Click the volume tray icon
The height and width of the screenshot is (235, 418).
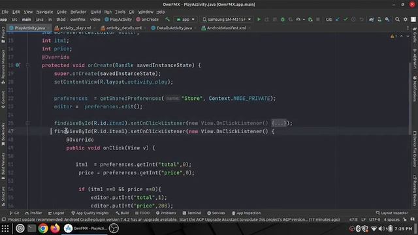381,228
